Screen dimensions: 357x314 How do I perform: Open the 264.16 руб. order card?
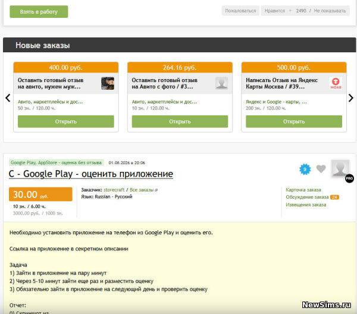click(180, 121)
